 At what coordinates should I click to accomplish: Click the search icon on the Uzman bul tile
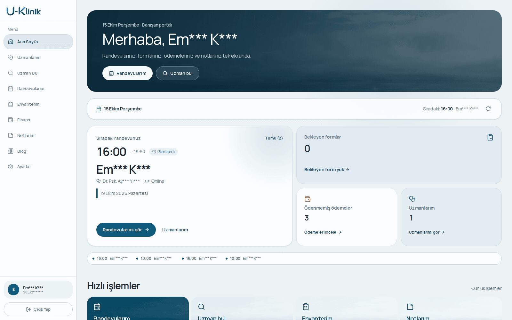tap(201, 307)
